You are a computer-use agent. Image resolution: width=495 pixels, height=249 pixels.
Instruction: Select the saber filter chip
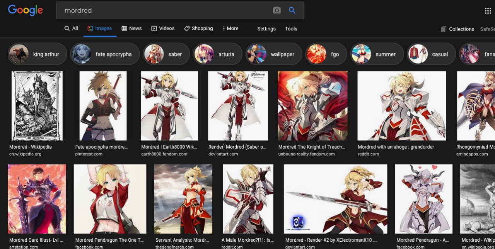tap(166, 54)
